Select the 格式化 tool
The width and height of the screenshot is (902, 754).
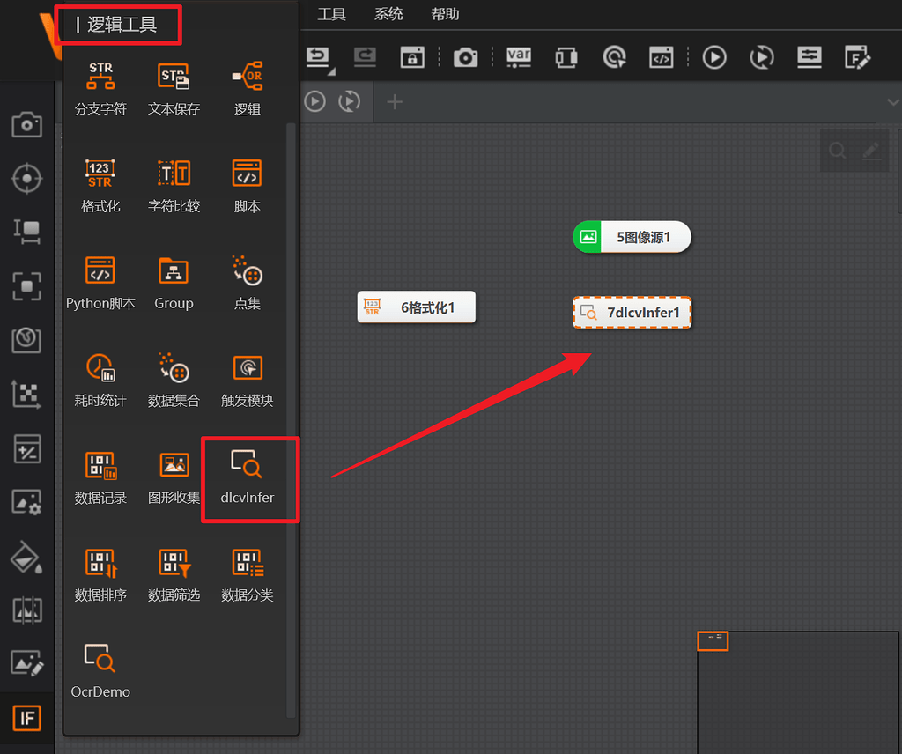tap(100, 185)
